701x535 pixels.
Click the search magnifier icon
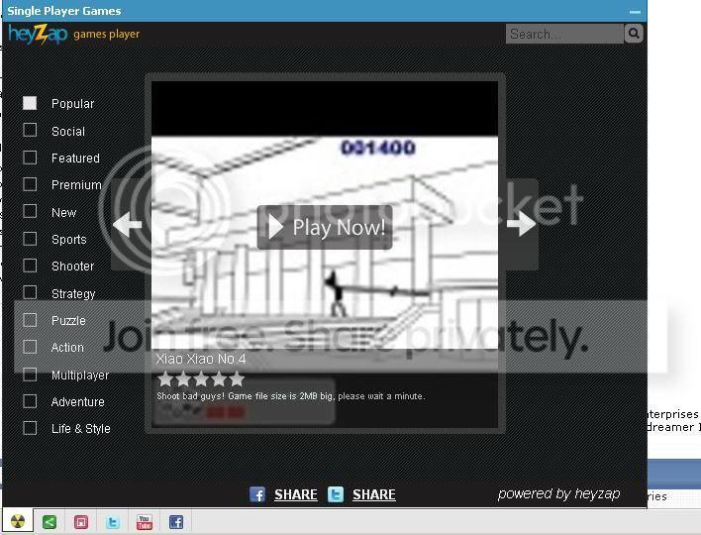tap(634, 33)
